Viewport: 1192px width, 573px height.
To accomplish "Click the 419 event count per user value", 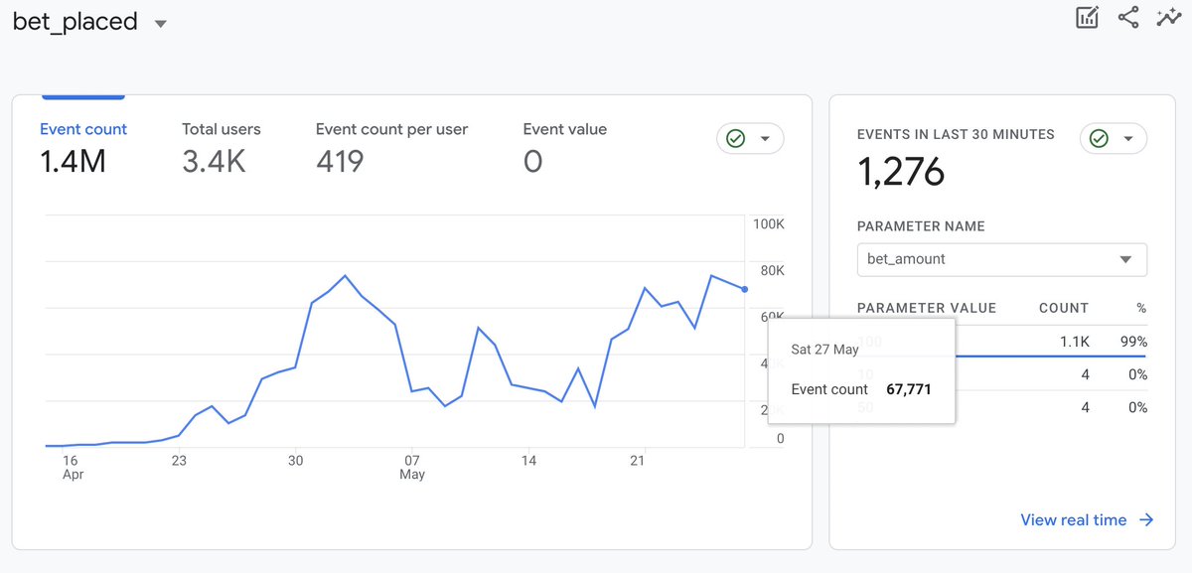I will click(x=340, y=161).
